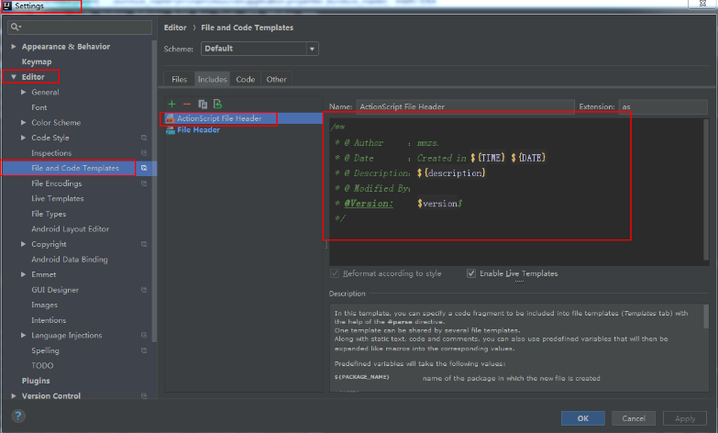Click the Name input field
Image resolution: width=718 pixels, height=433 pixels.
(x=465, y=106)
